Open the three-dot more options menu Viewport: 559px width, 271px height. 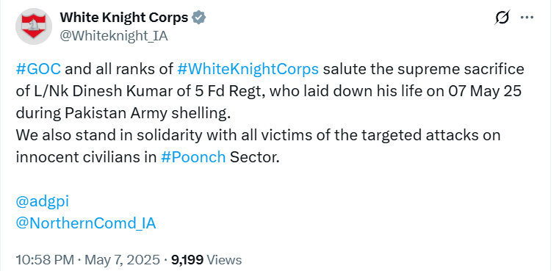[527, 17]
